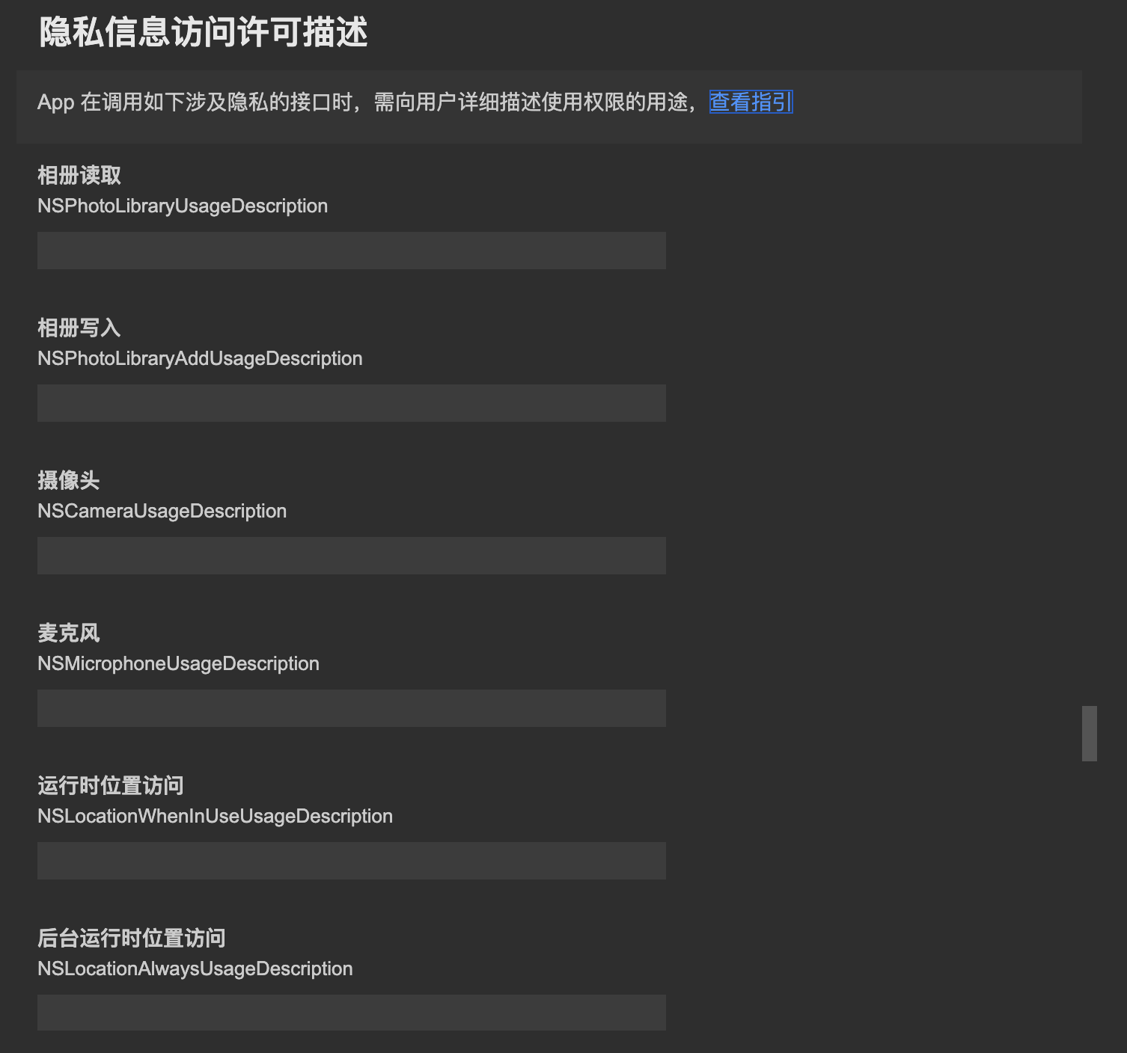This screenshot has width=1127, height=1053.
Task: Focus the NSLocationAlwaysUsageDescription input field
Action: (352, 1013)
